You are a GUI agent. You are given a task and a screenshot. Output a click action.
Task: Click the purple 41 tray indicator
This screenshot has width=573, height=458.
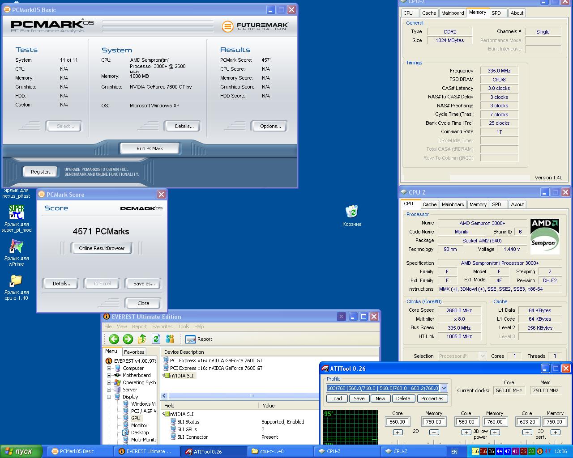515,451
